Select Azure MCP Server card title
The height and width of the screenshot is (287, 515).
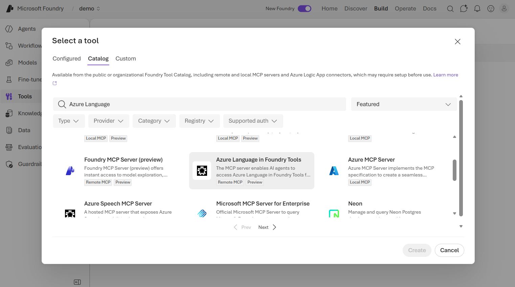pos(372,160)
